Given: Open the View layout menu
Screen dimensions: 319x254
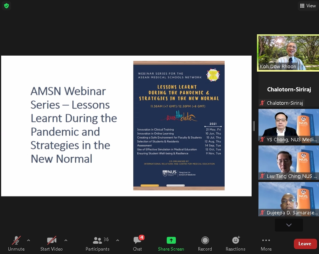Looking at the screenshot, I should 308,6.
